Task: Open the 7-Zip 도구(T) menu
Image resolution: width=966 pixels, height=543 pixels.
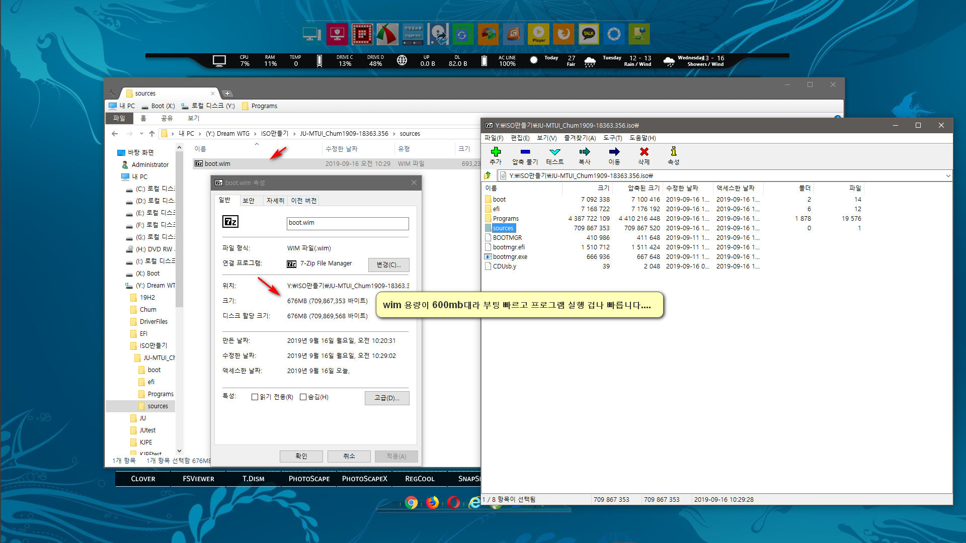Action: tap(612, 138)
